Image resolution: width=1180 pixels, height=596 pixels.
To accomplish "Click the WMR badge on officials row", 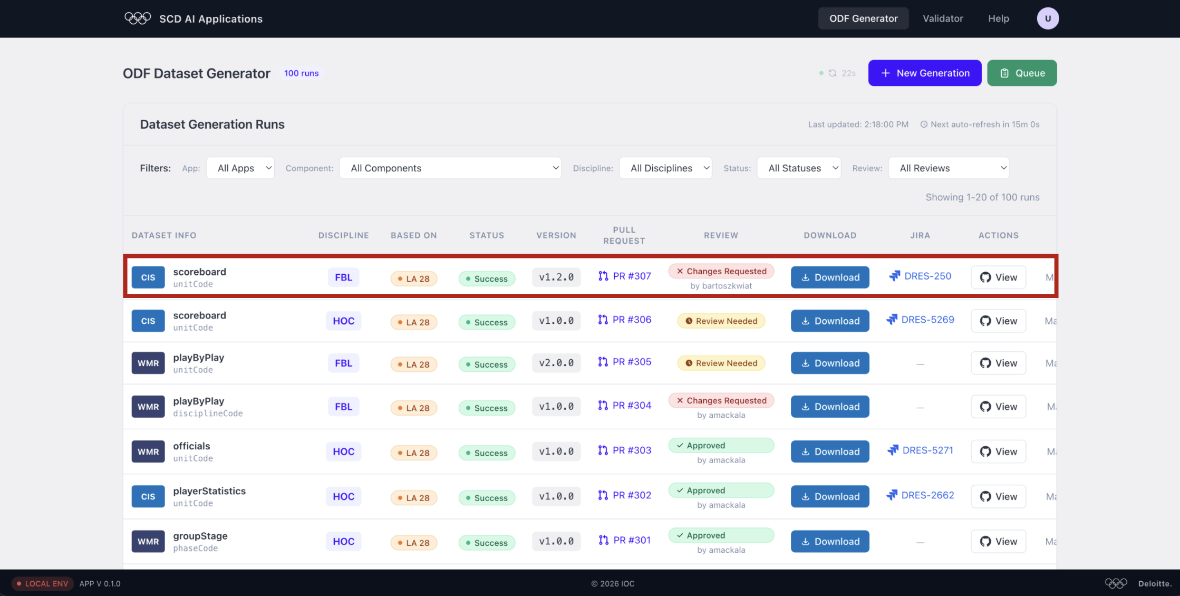I will click(148, 452).
